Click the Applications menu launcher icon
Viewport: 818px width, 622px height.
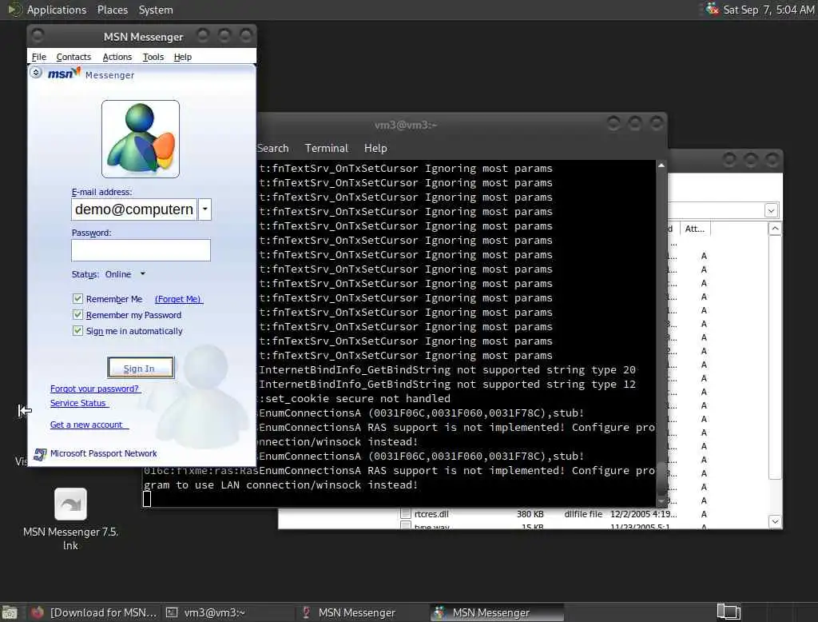14,10
